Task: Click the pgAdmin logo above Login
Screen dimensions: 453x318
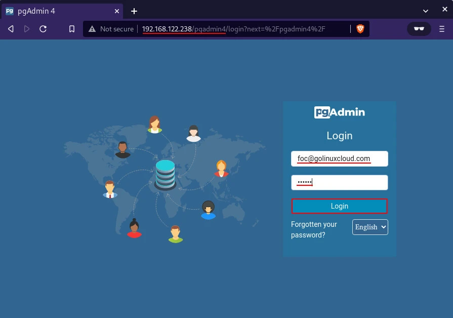Action: click(339, 112)
